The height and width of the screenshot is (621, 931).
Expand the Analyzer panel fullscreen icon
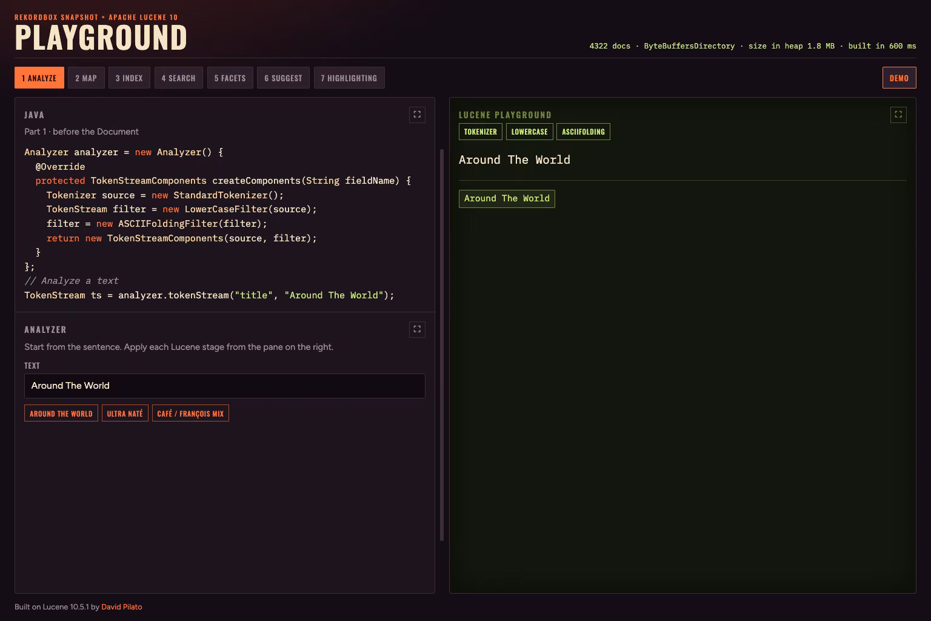click(417, 329)
